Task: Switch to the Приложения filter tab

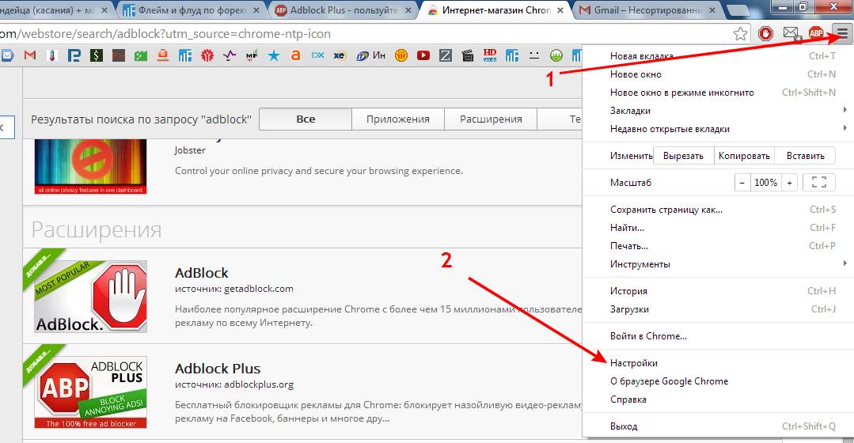Action: pos(398,119)
